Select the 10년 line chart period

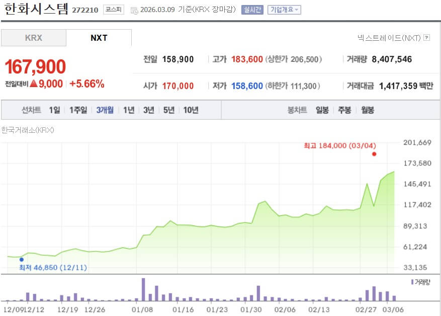point(191,110)
